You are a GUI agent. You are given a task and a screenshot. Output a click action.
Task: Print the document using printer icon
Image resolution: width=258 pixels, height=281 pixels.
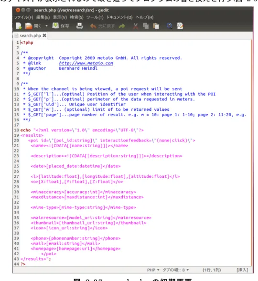click(x=79, y=26)
